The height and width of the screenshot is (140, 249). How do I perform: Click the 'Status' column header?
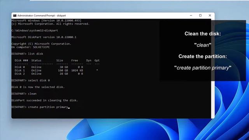coord(36,61)
